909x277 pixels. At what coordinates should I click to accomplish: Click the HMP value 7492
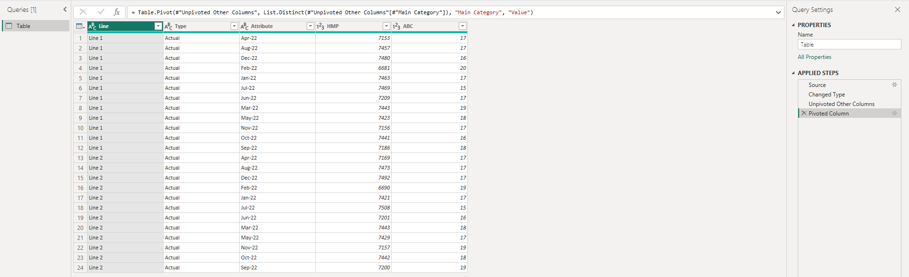pyautogui.click(x=354, y=178)
